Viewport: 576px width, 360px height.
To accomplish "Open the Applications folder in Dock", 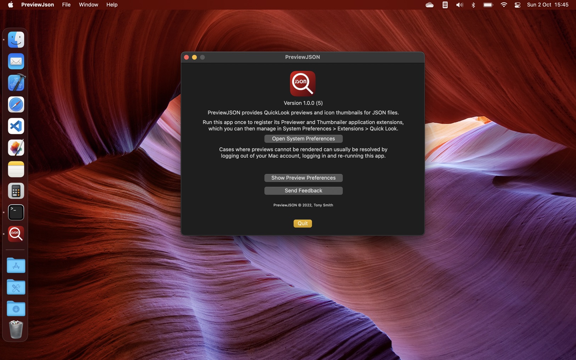I will tap(16, 265).
